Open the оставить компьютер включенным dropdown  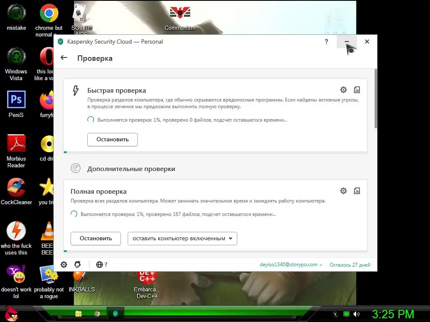click(182, 239)
